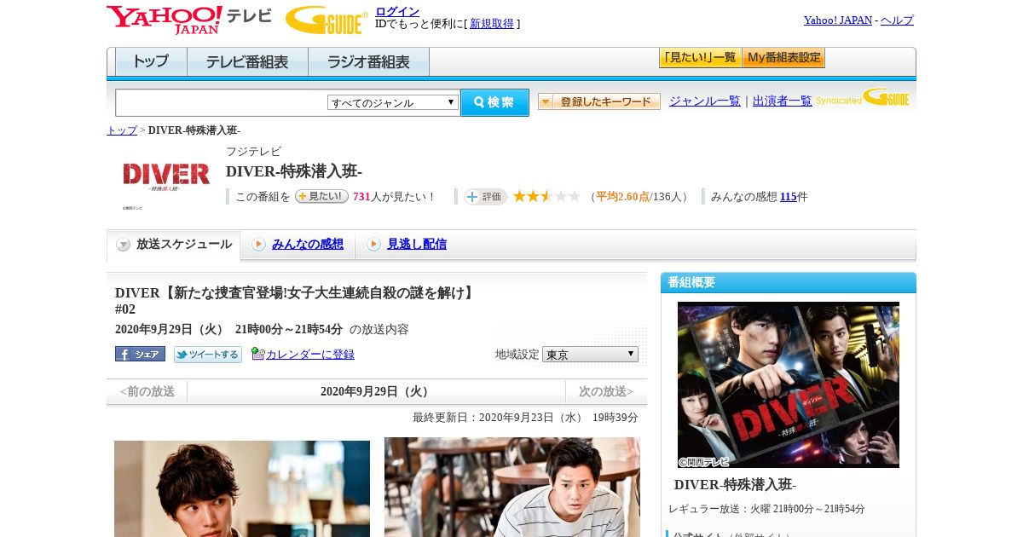Click the 検索 search button
Image resolution: width=1023 pixels, height=537 pixels.
point(494,102)
